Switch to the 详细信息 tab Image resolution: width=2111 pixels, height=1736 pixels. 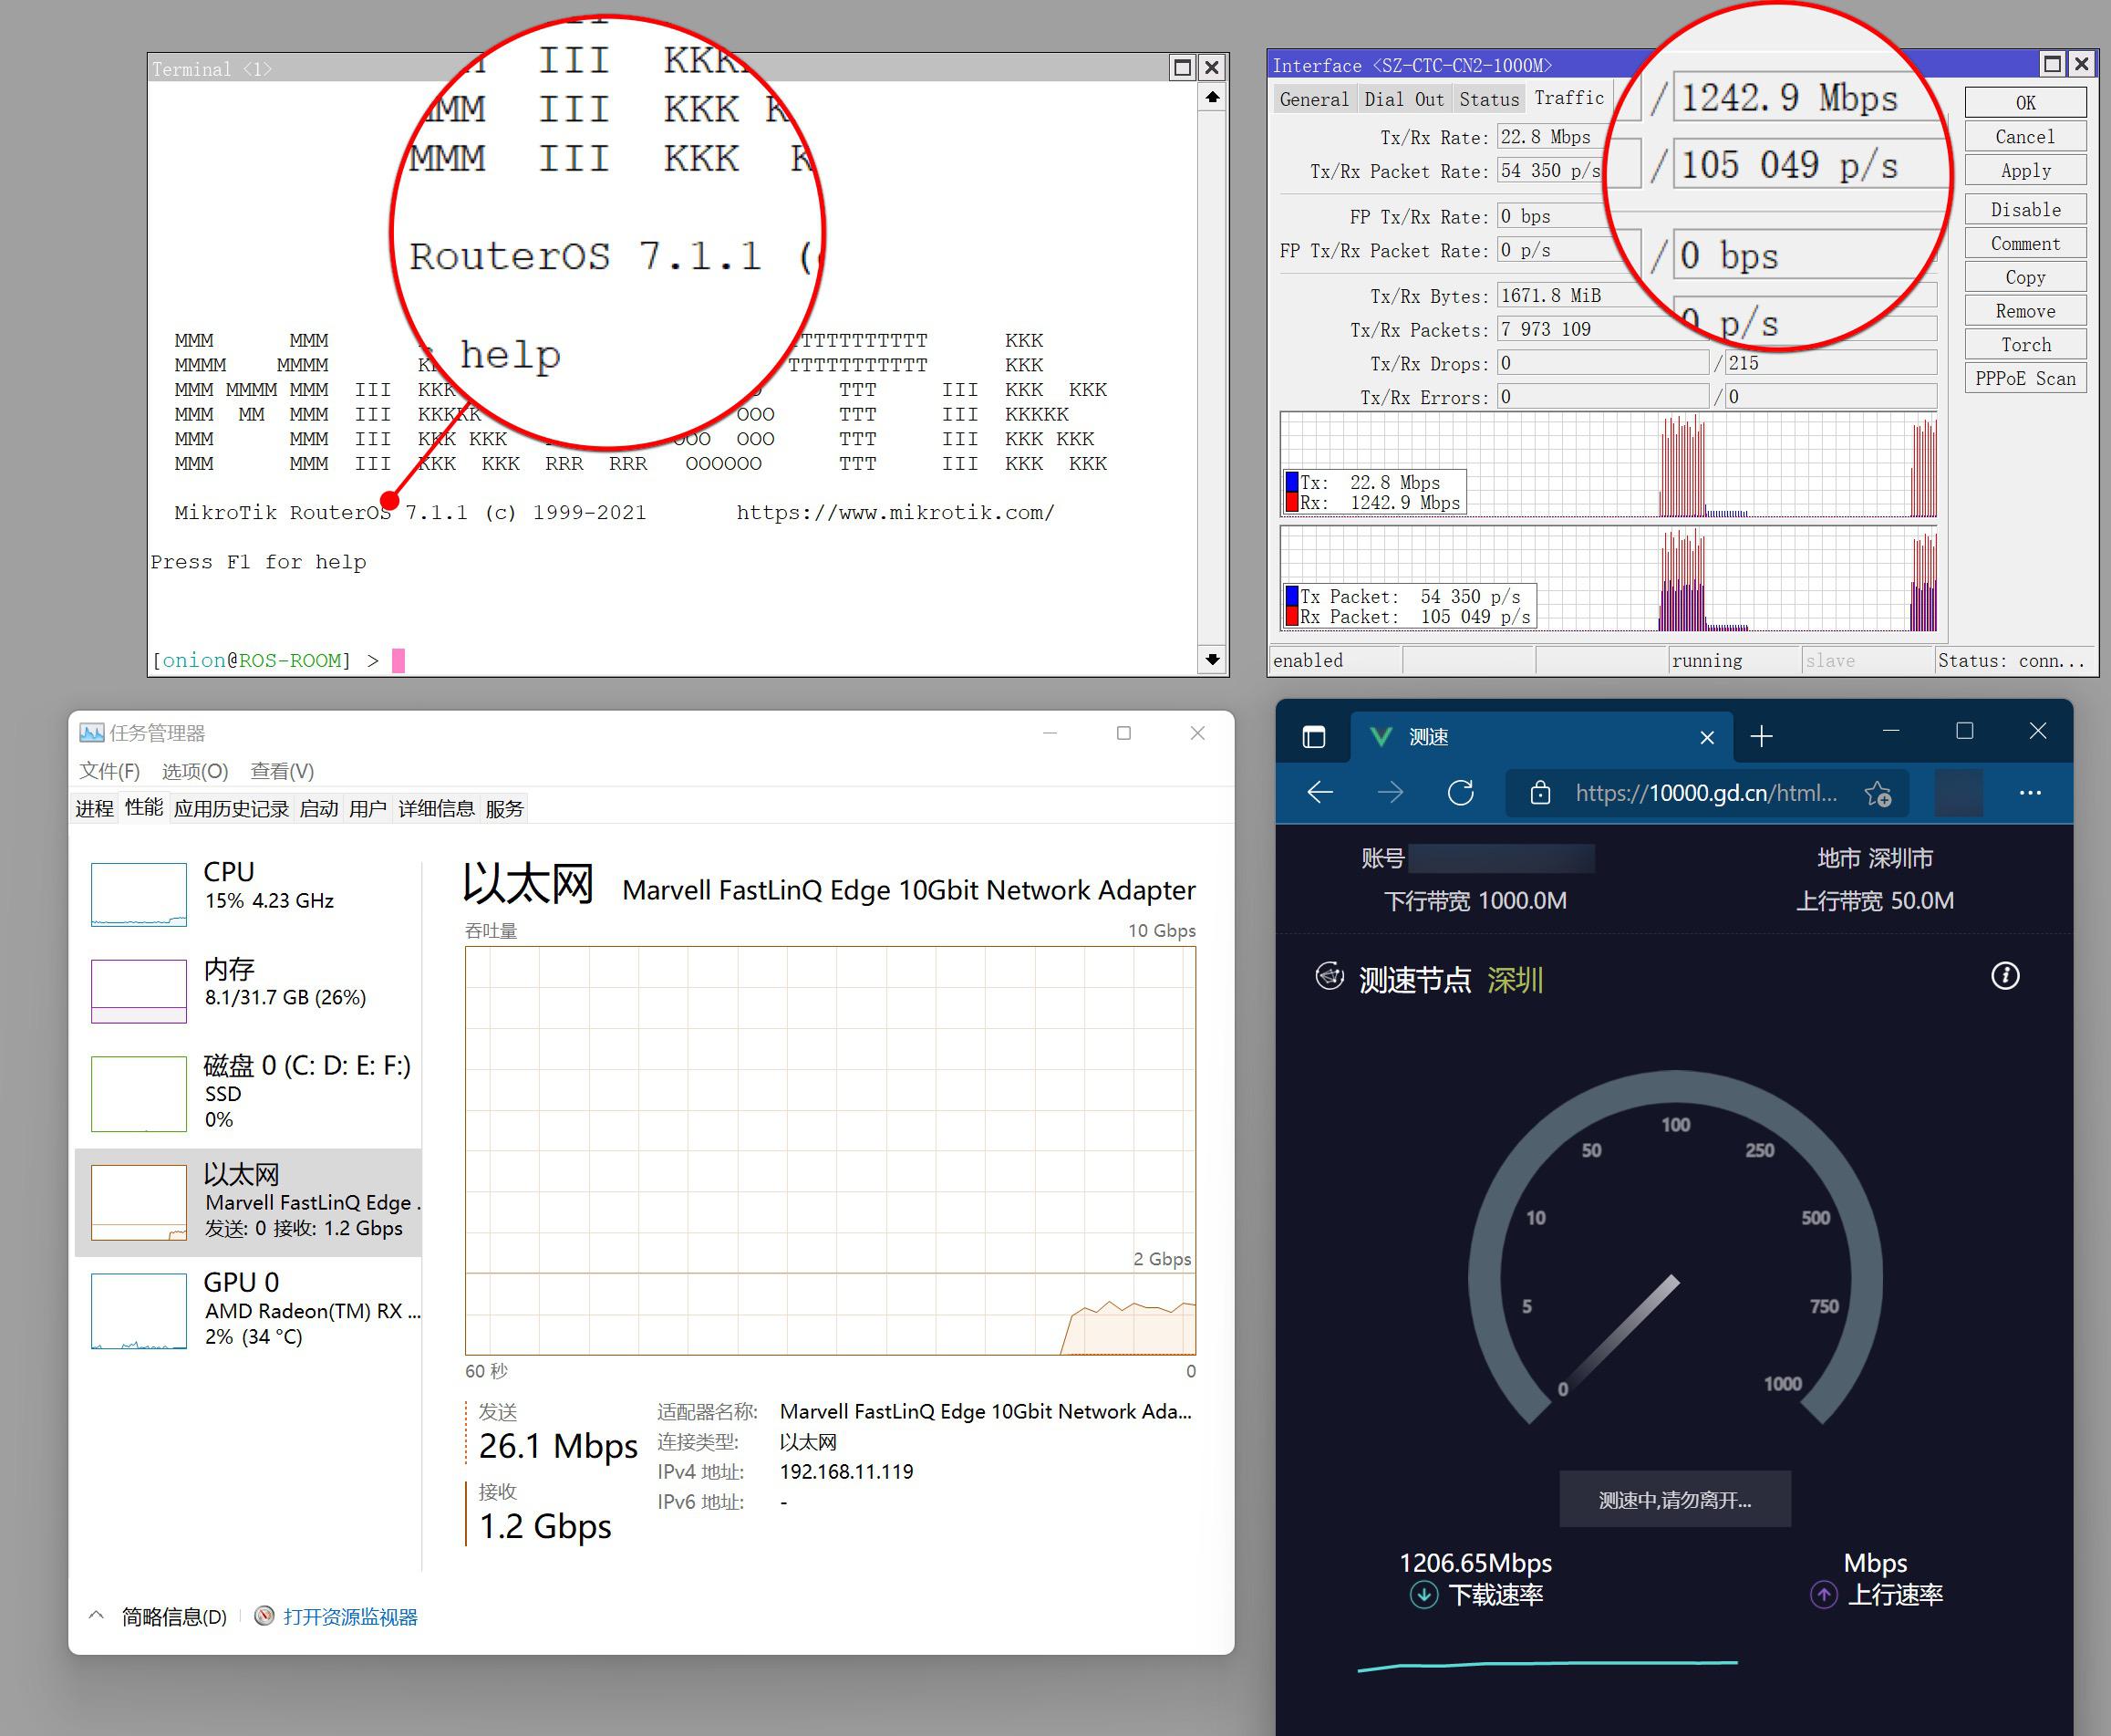[436, 808]
